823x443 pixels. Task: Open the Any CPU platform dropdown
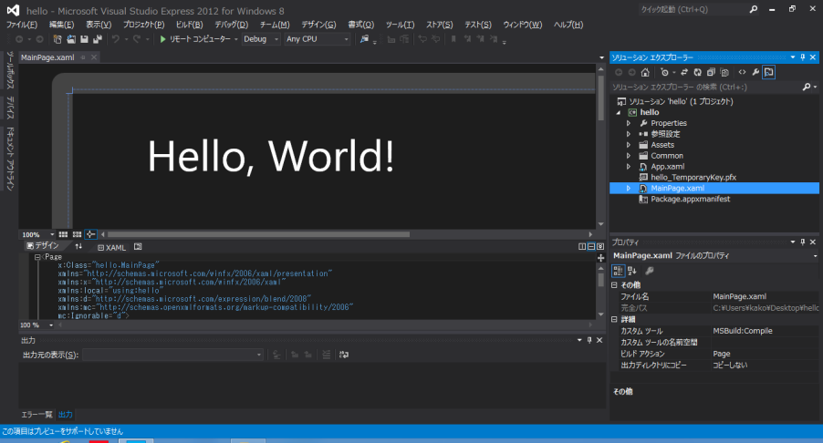pos(316,40)
